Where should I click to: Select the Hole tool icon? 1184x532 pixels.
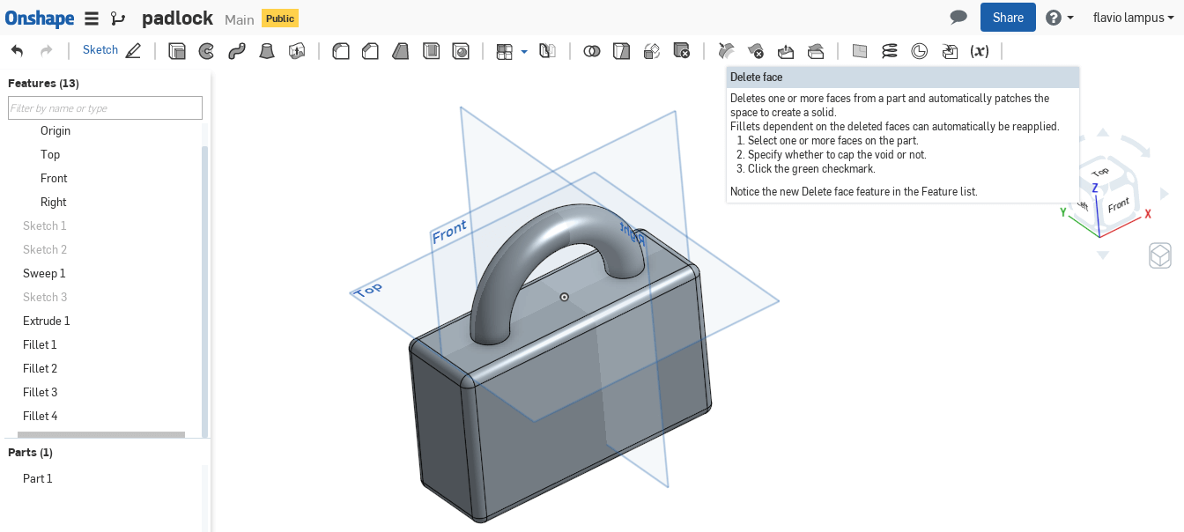coord(461,51)
